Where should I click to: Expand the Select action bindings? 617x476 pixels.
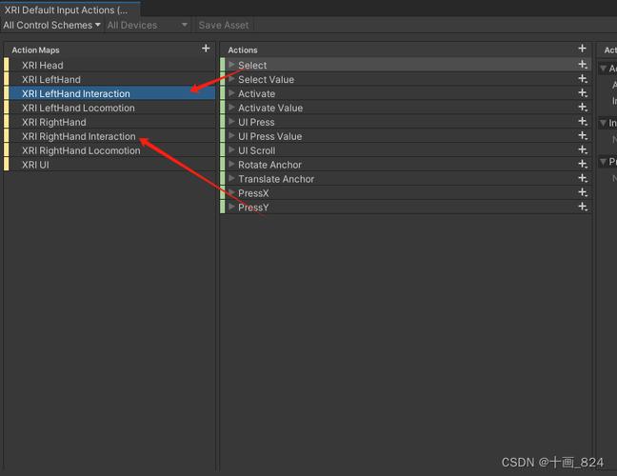(x=231, y=65)
